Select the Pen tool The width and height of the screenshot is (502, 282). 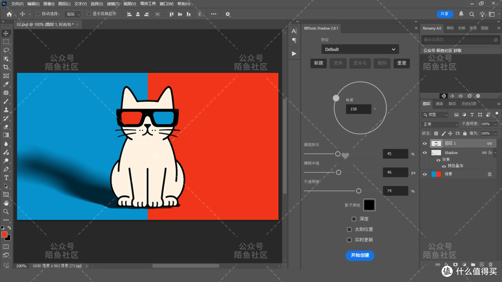coord(6,169)
